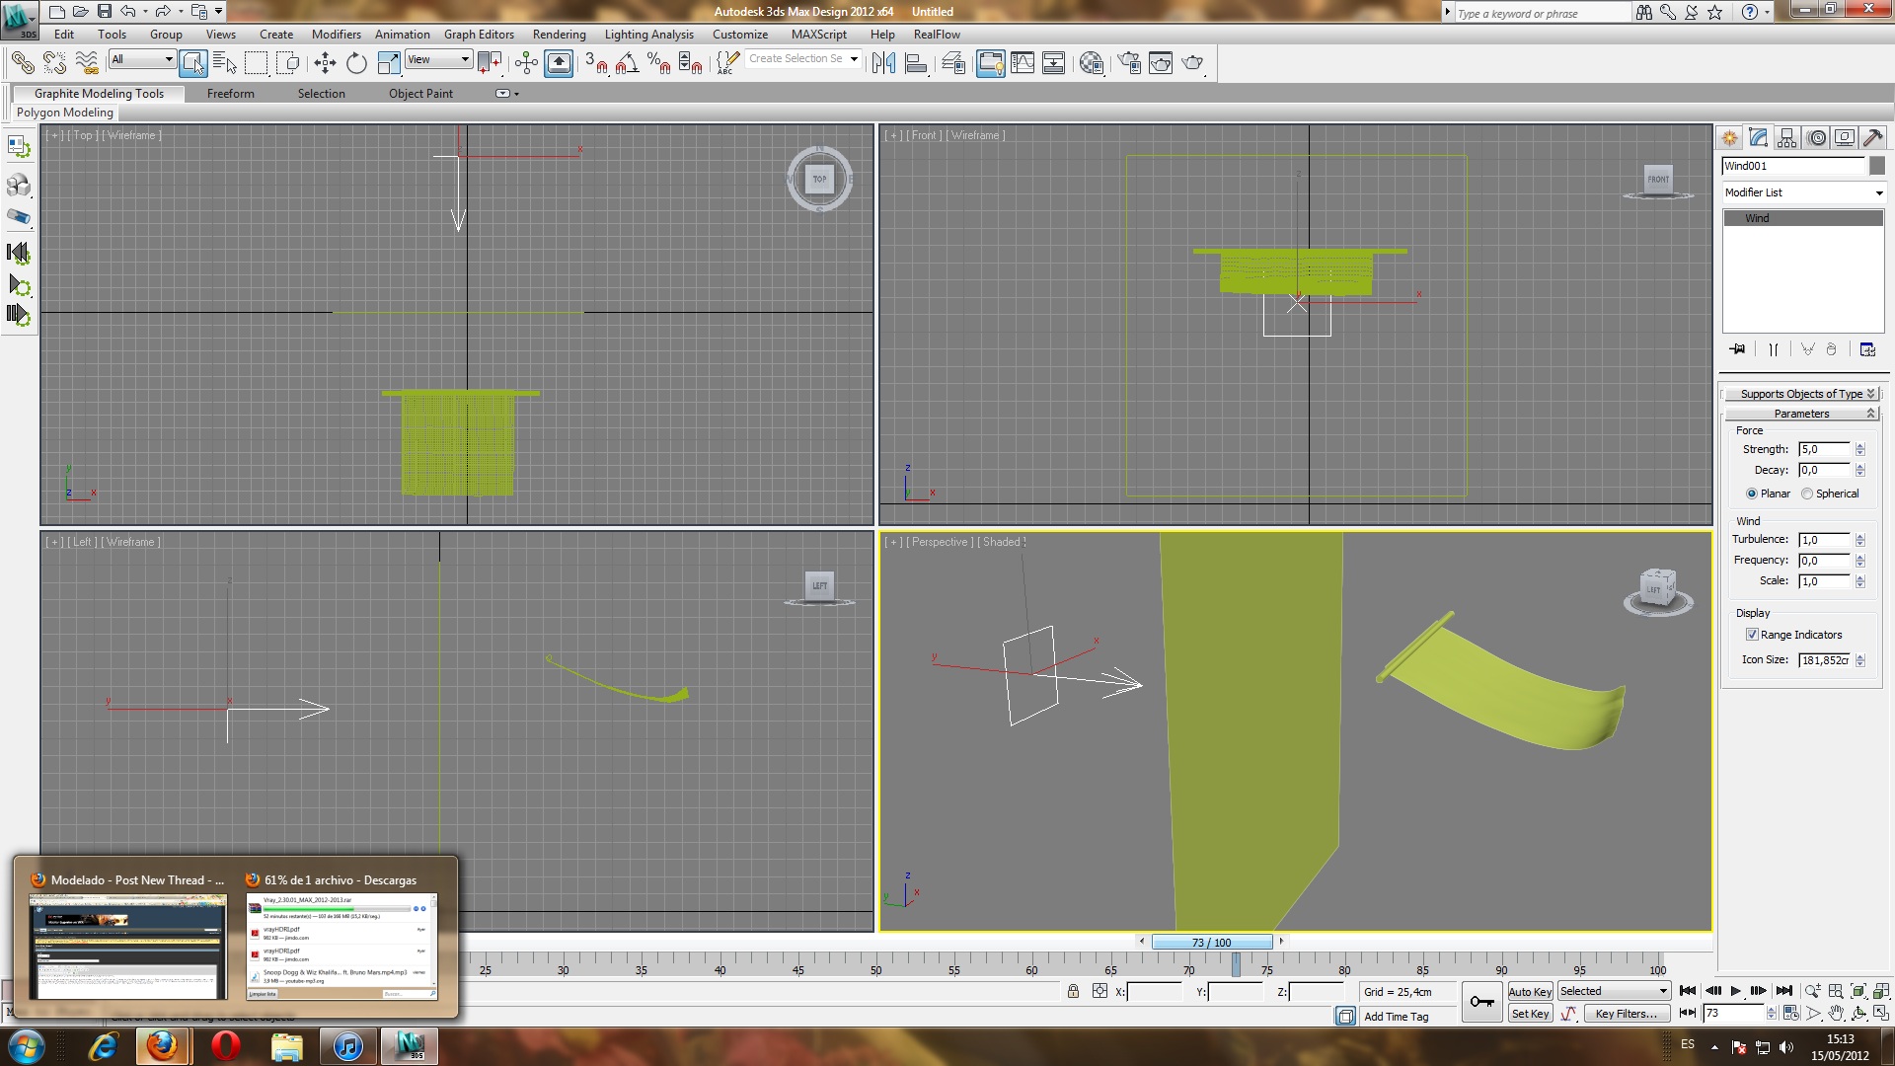This screenshot has height=1066, width=1895.
Task: Click the Mirror tool icon
Action: point(883,63)
